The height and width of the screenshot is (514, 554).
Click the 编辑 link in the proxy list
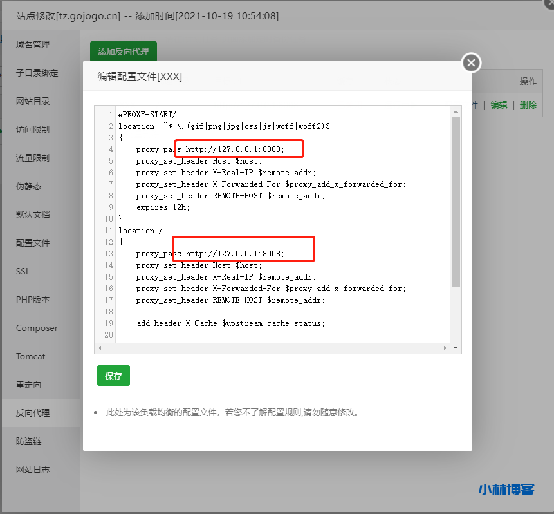pos(499,105)
